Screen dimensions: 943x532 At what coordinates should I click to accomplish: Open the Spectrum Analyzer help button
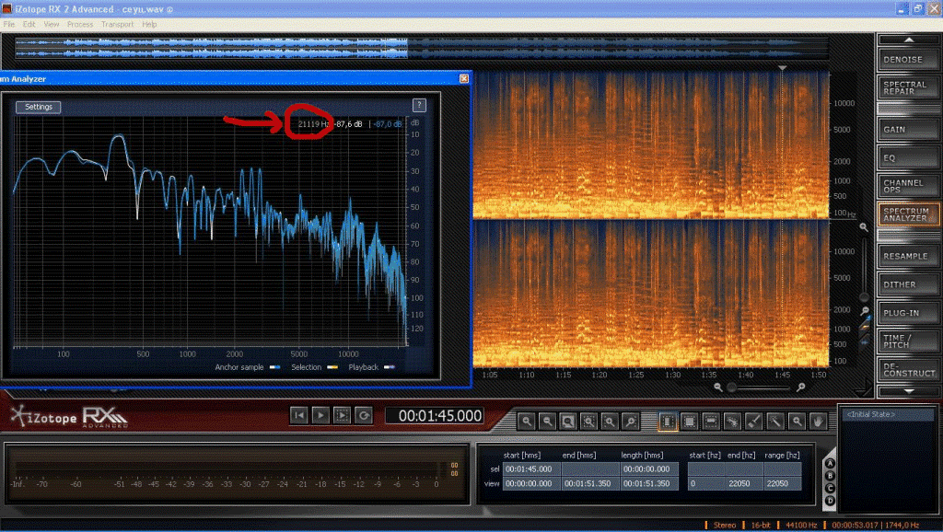(419, 106)
